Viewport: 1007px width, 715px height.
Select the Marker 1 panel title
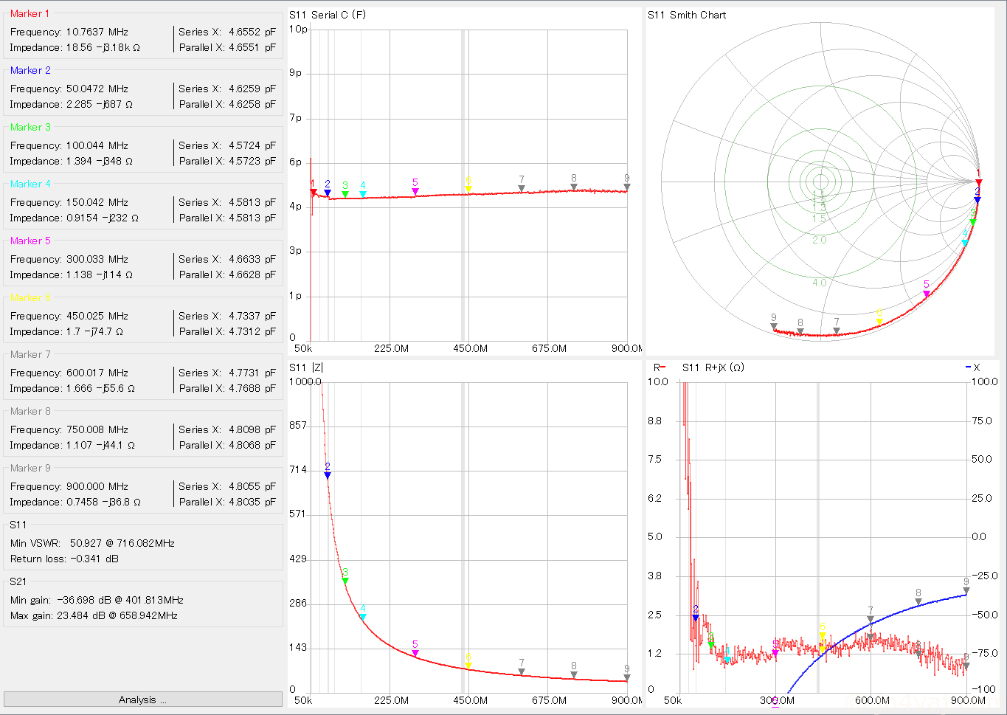(x=30, y=13)
